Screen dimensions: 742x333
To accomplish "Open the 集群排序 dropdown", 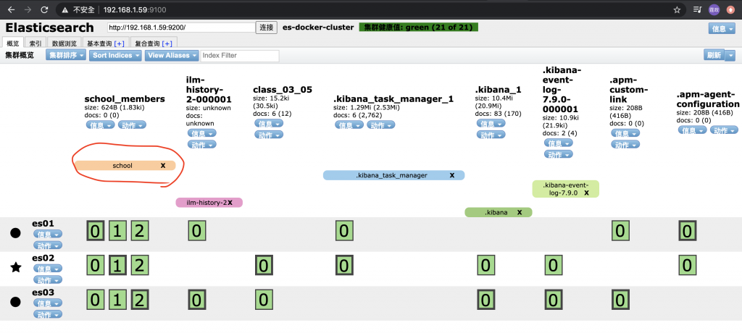I will 66,55.
